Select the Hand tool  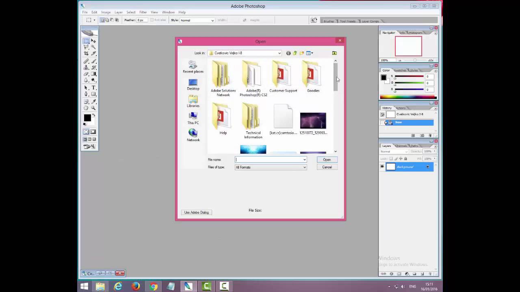86,108
